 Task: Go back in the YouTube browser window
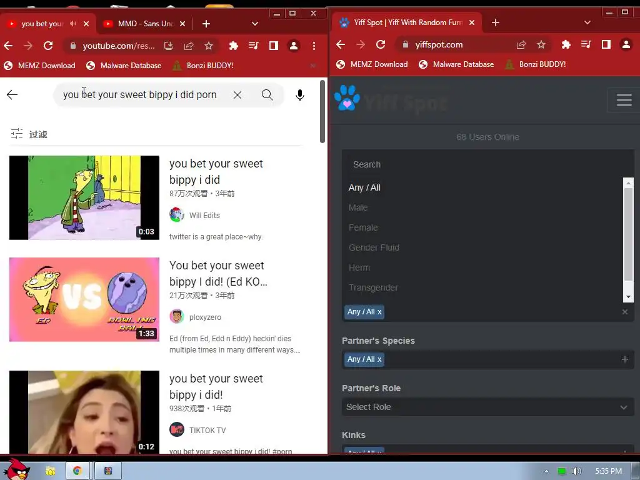[x=9, y=46]
